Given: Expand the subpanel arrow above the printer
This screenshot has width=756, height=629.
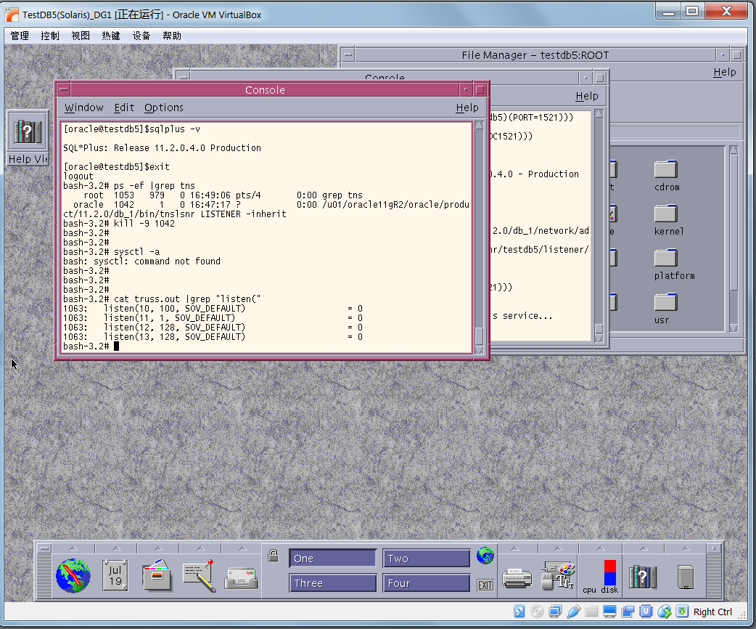Looking at the screenshot, I should point(515,548).
